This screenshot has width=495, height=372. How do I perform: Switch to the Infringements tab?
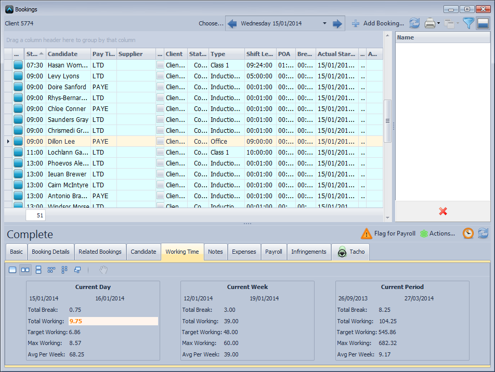click(309, 252)
